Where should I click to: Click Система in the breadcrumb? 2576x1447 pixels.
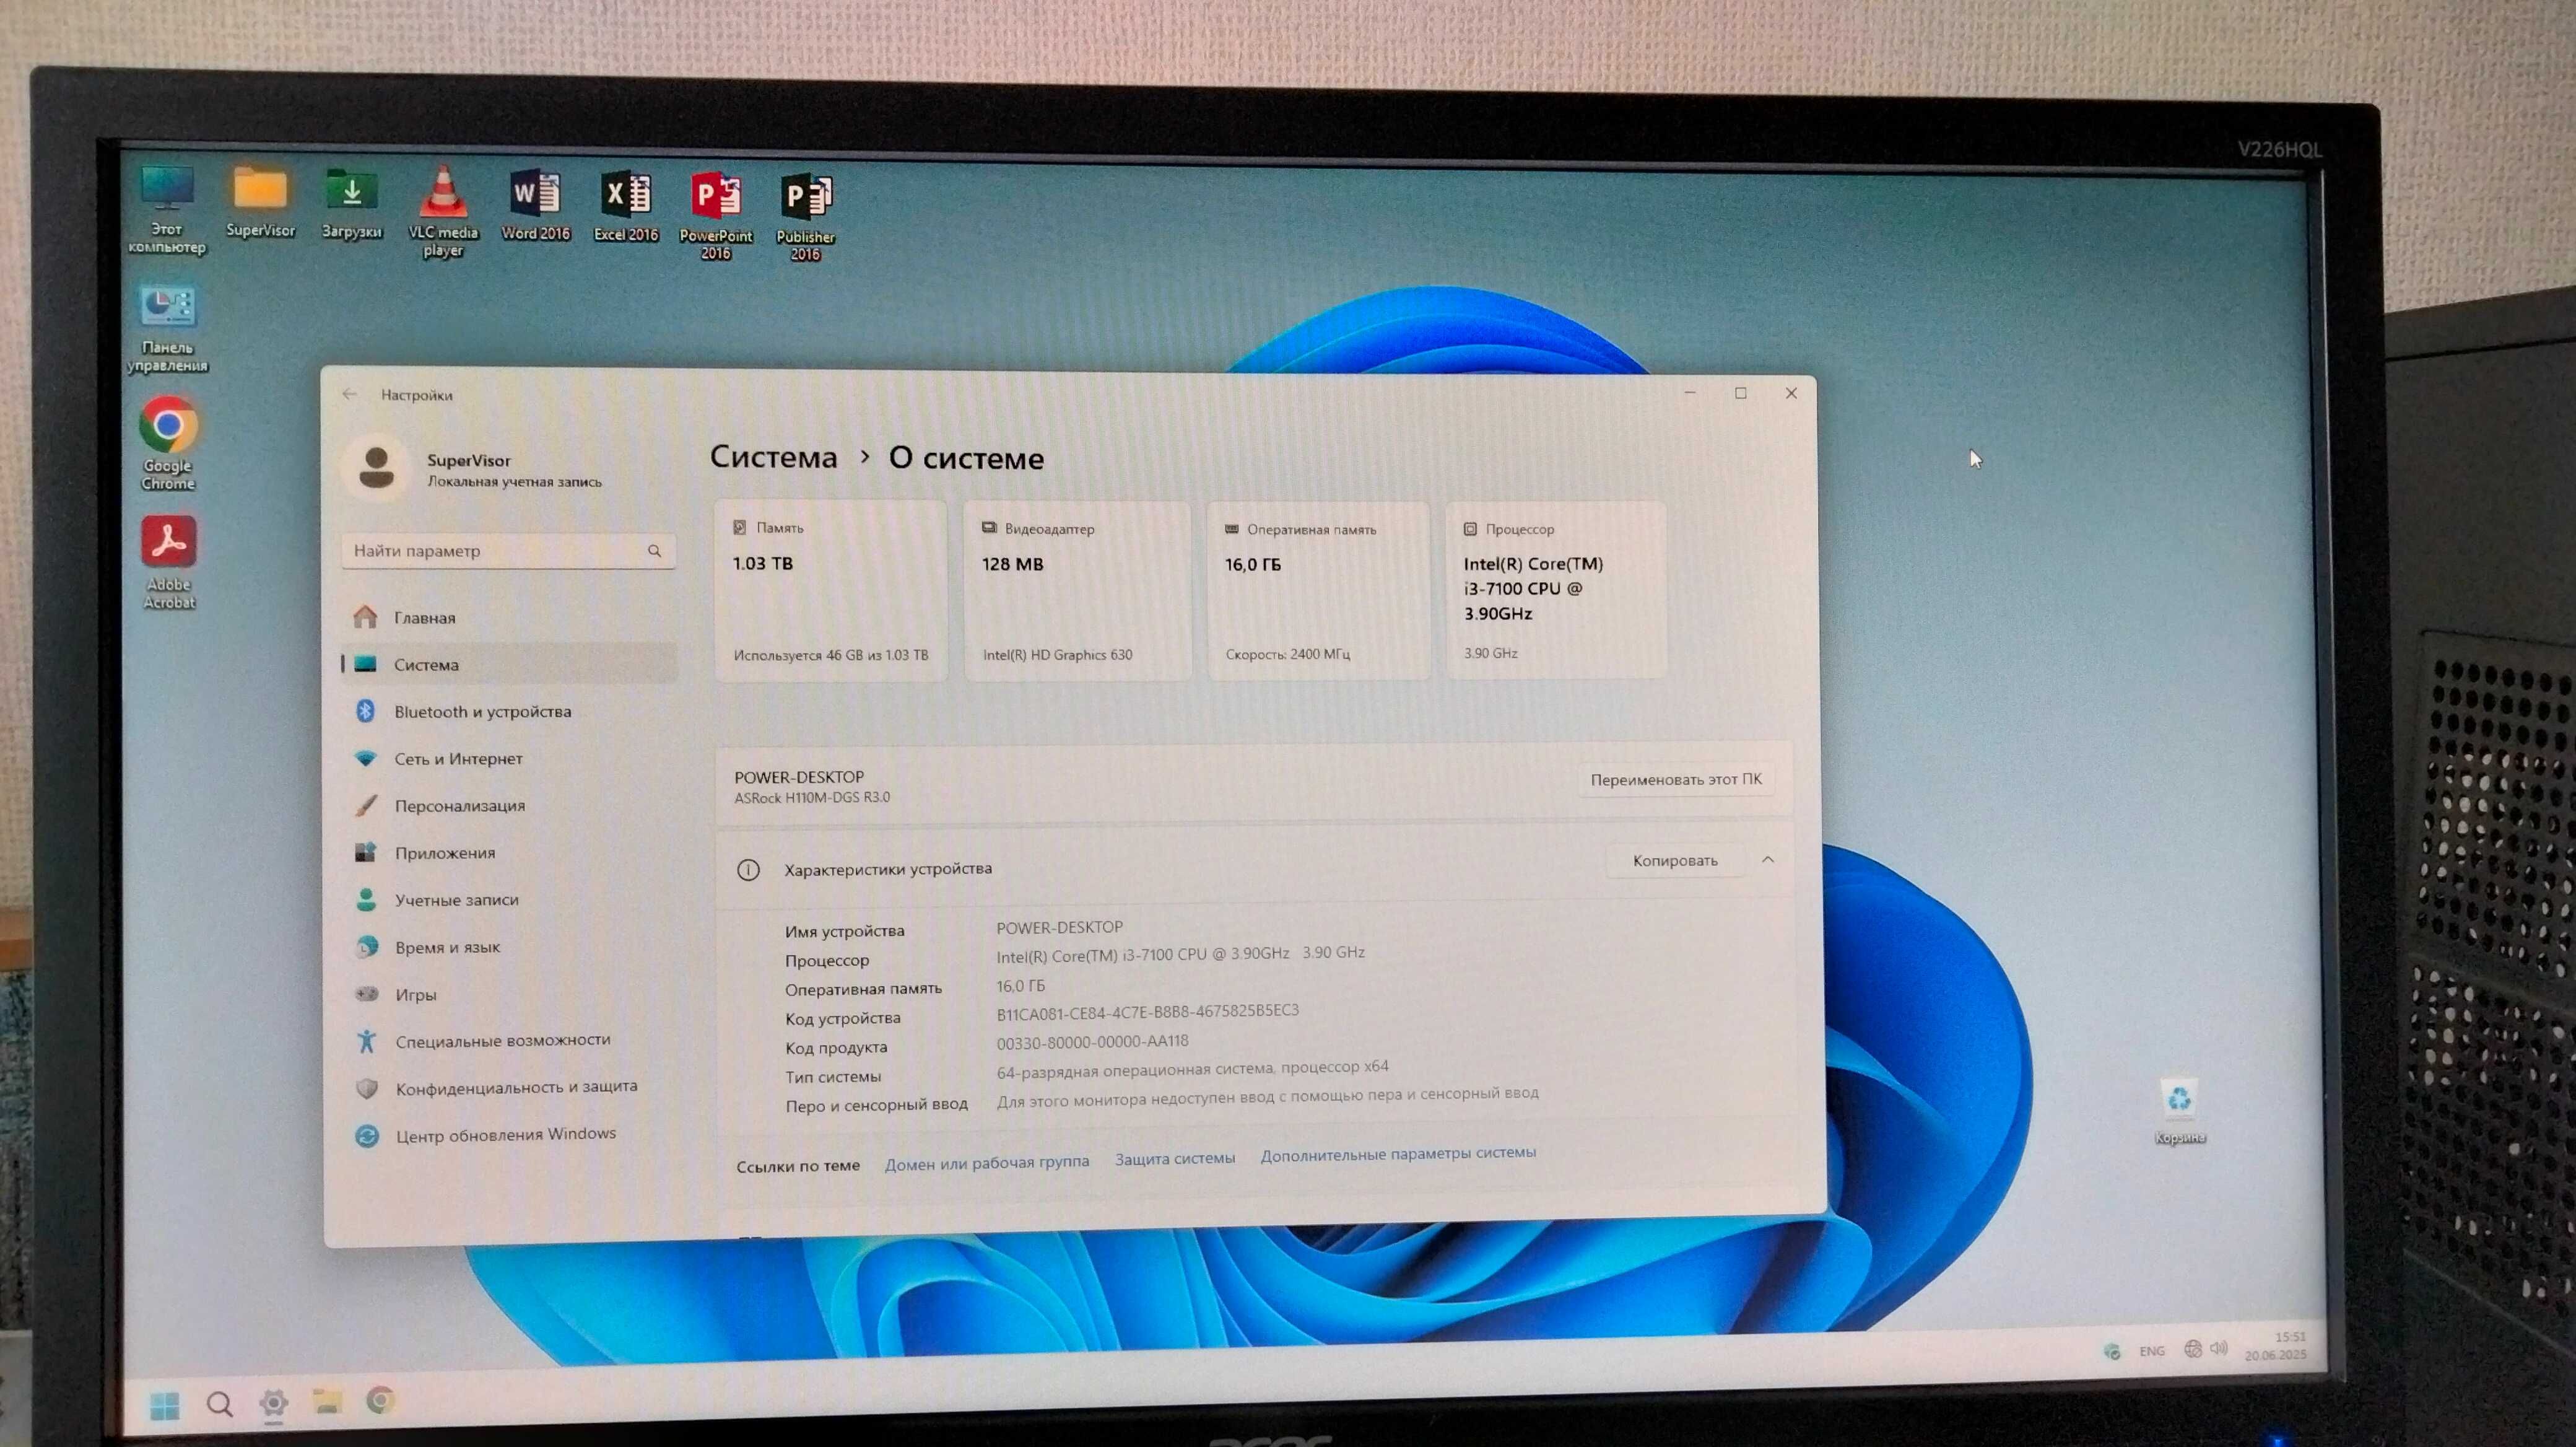773,457
